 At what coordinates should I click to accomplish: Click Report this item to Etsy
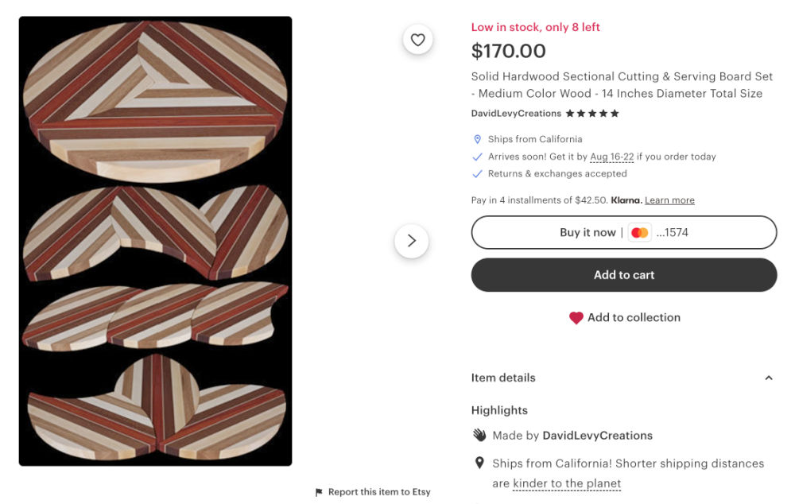379,492
